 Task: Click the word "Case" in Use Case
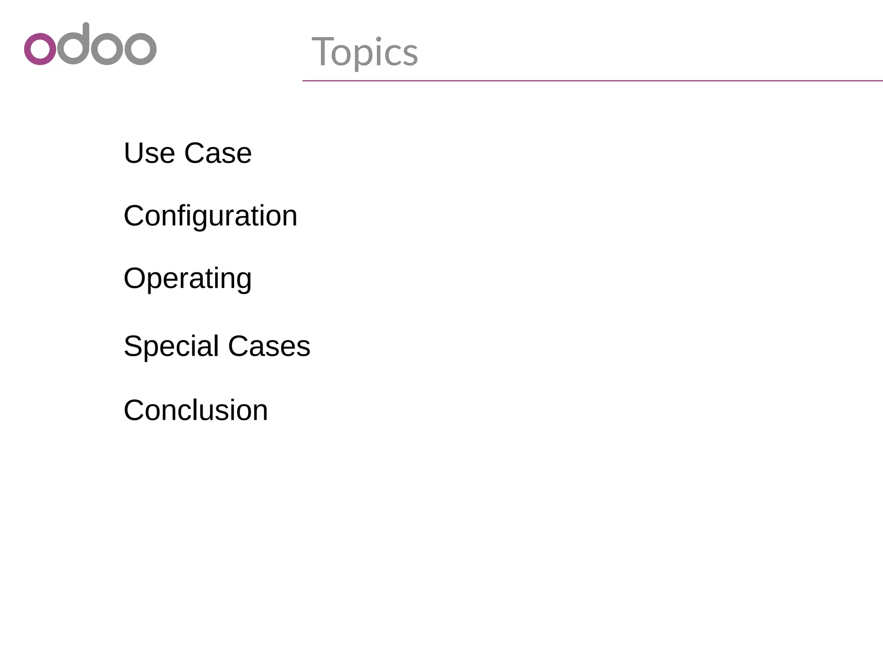pos(218,153)
